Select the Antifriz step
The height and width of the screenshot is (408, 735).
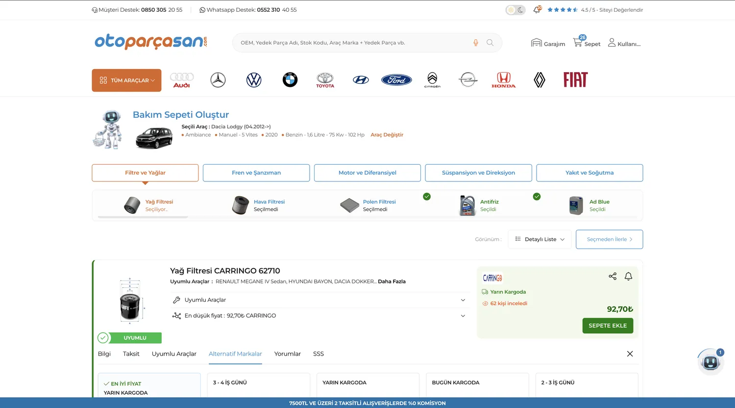coord(479,205)
